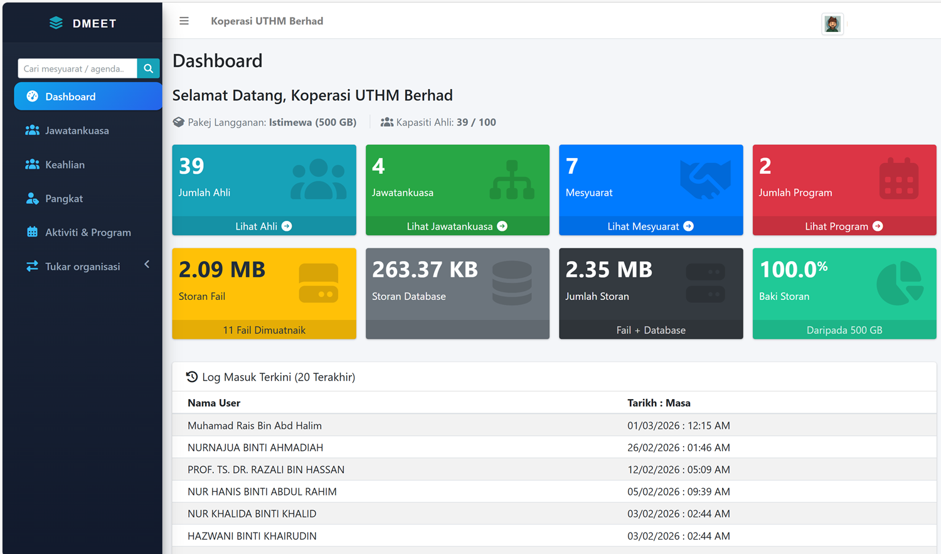Click the DMEET brand title
Viewport: 941px width, 554px height.
tap(94, 23)
